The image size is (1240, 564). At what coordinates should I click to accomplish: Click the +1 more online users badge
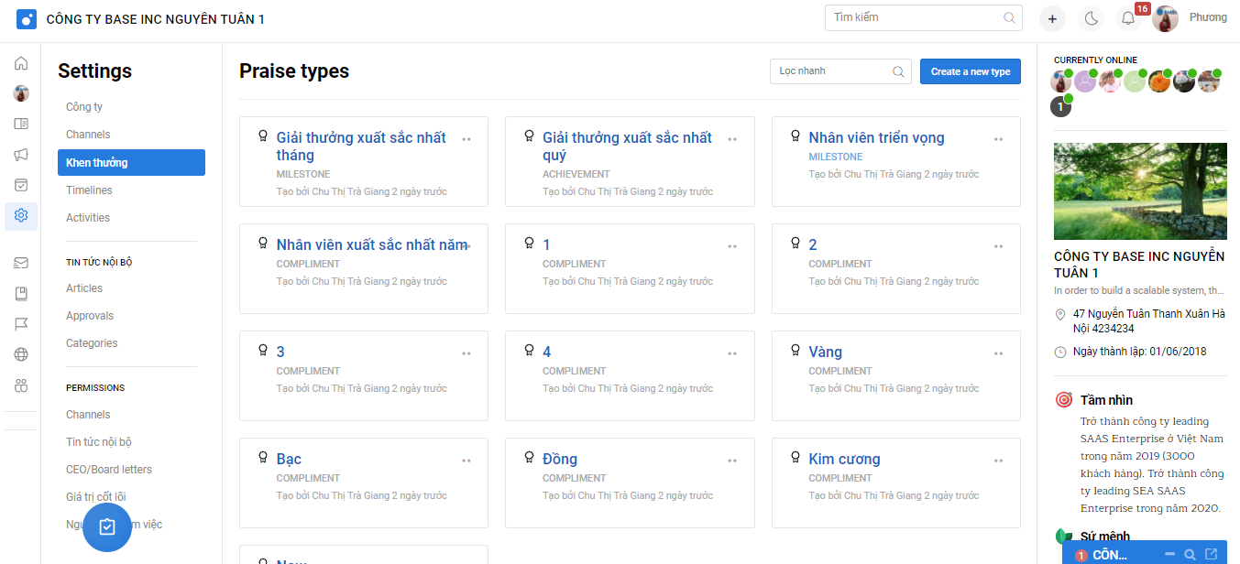(x=1060, y=106)
